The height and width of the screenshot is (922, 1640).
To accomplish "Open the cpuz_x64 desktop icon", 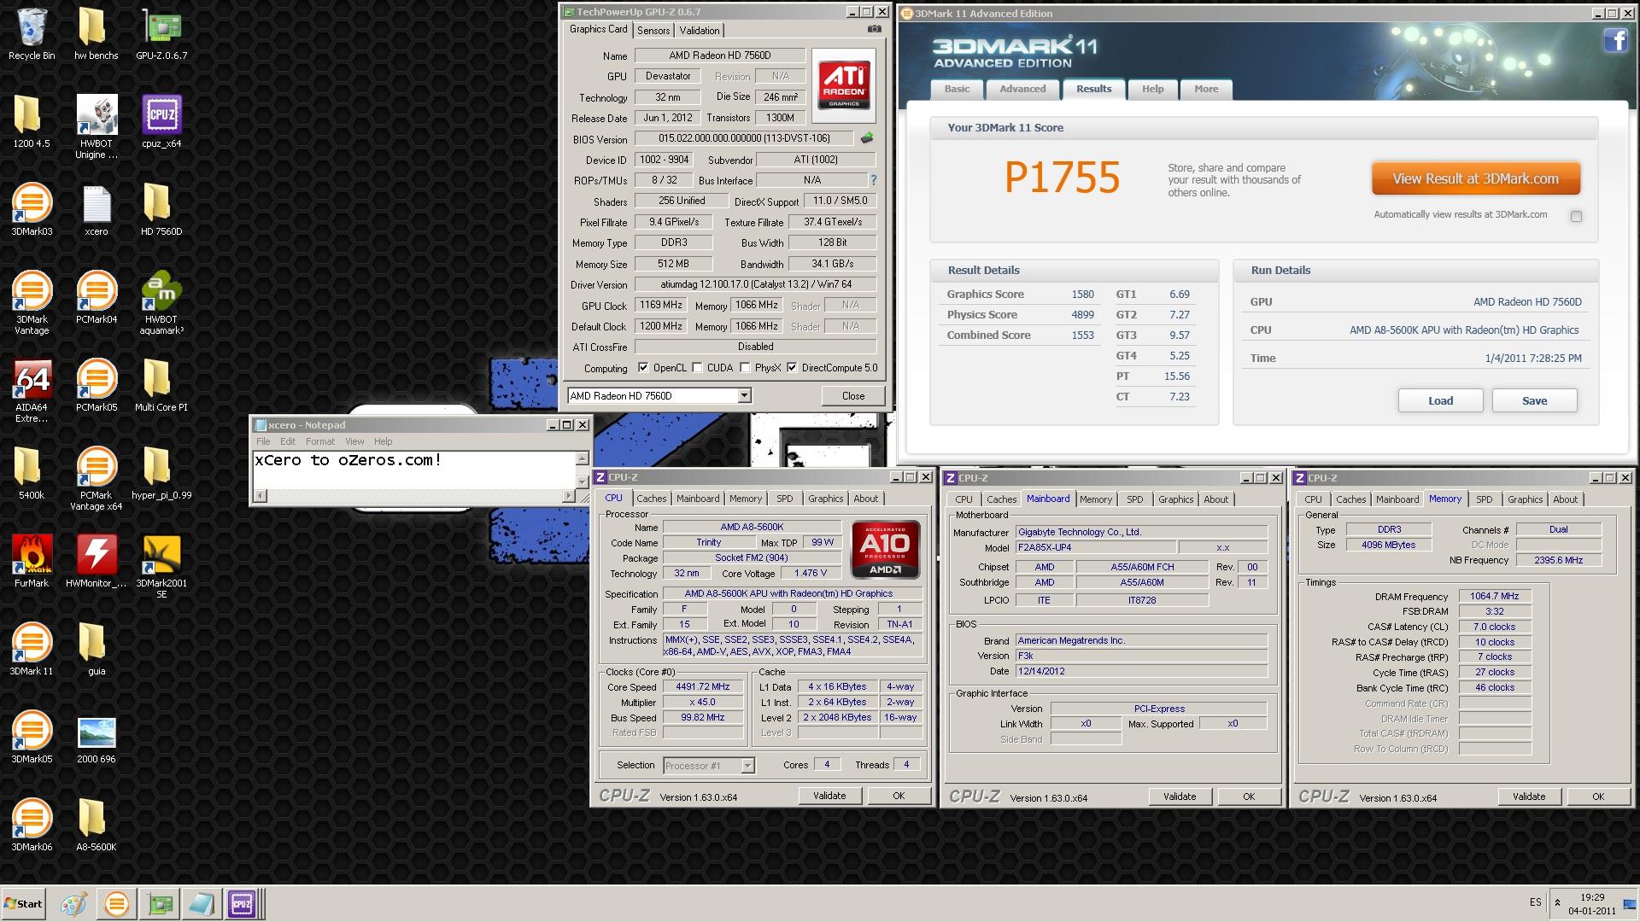I will pos(161,122).
